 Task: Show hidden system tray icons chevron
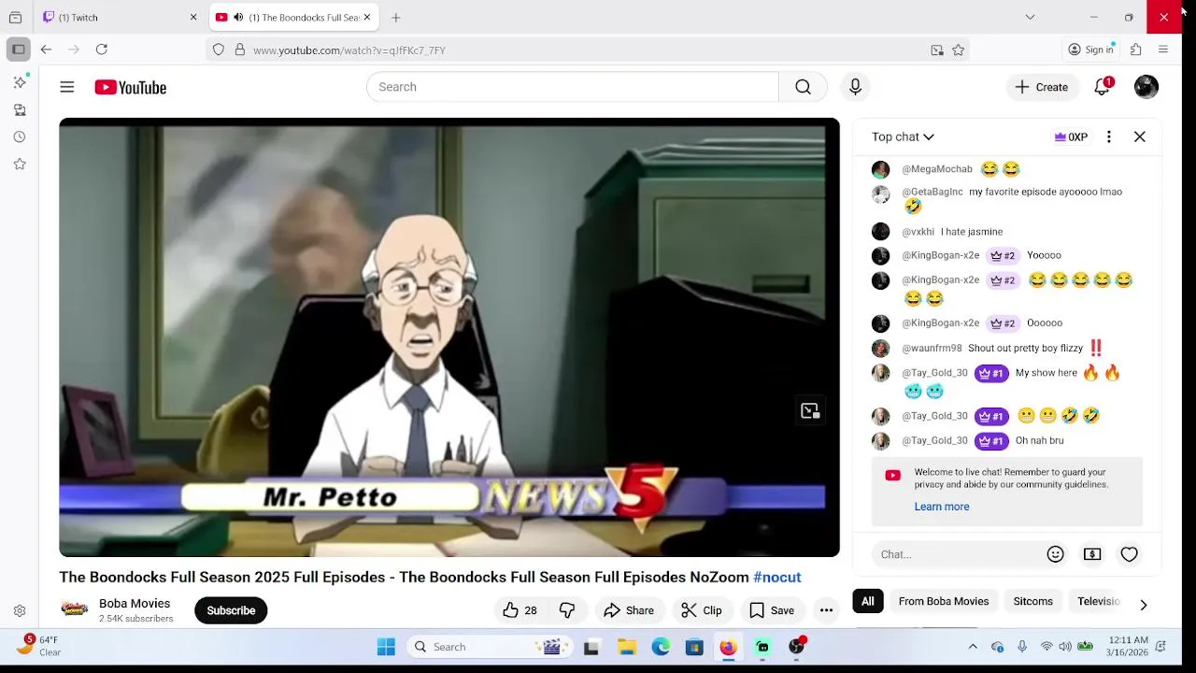973,647
